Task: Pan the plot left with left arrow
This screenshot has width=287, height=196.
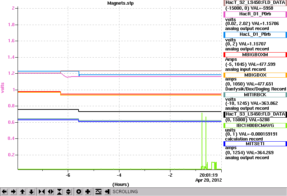Action: 4,192
